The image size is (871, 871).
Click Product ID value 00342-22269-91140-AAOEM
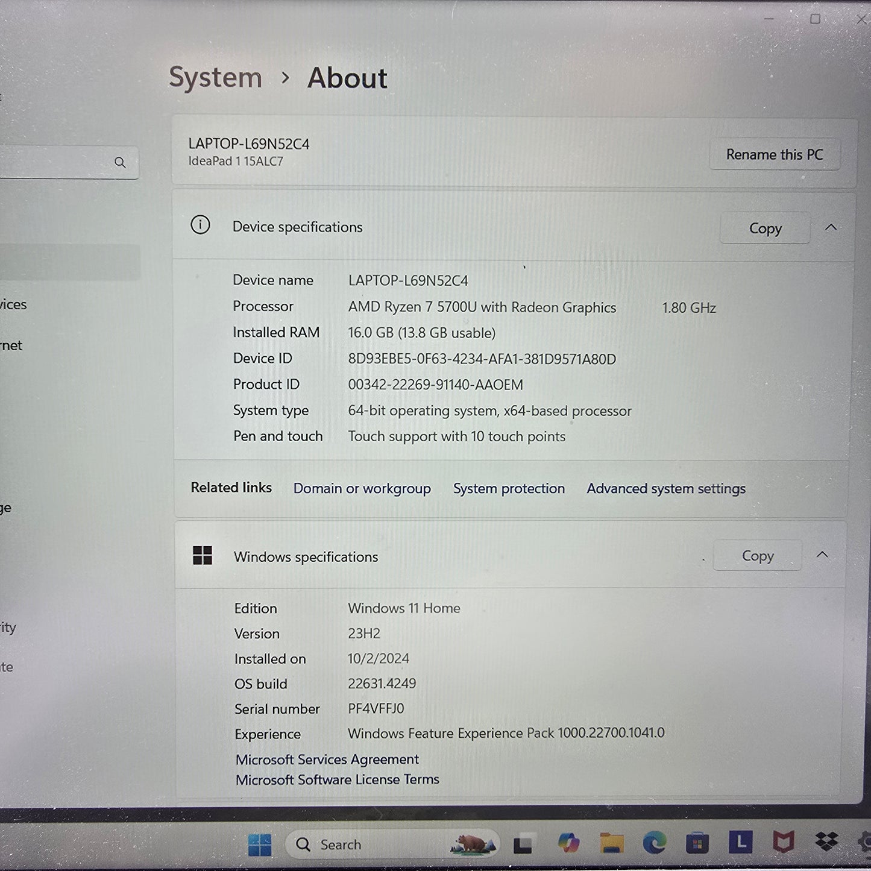[436, 385]
